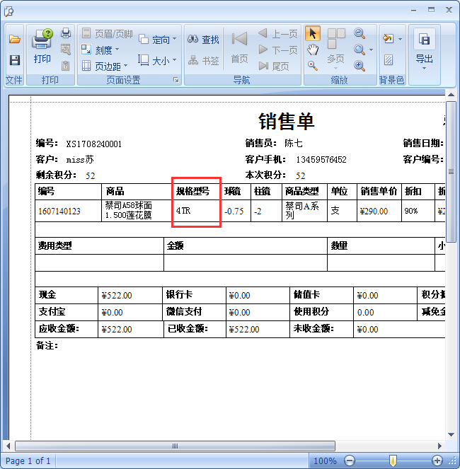Click the watermark icon in 背景色 group
This screenshot has height=469, width=460.
(x=389, y=60)
